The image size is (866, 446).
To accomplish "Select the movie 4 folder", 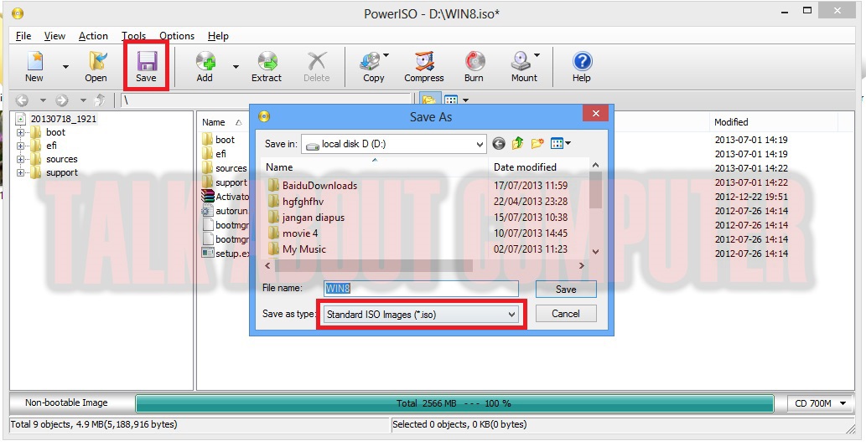I will (300, 233).
